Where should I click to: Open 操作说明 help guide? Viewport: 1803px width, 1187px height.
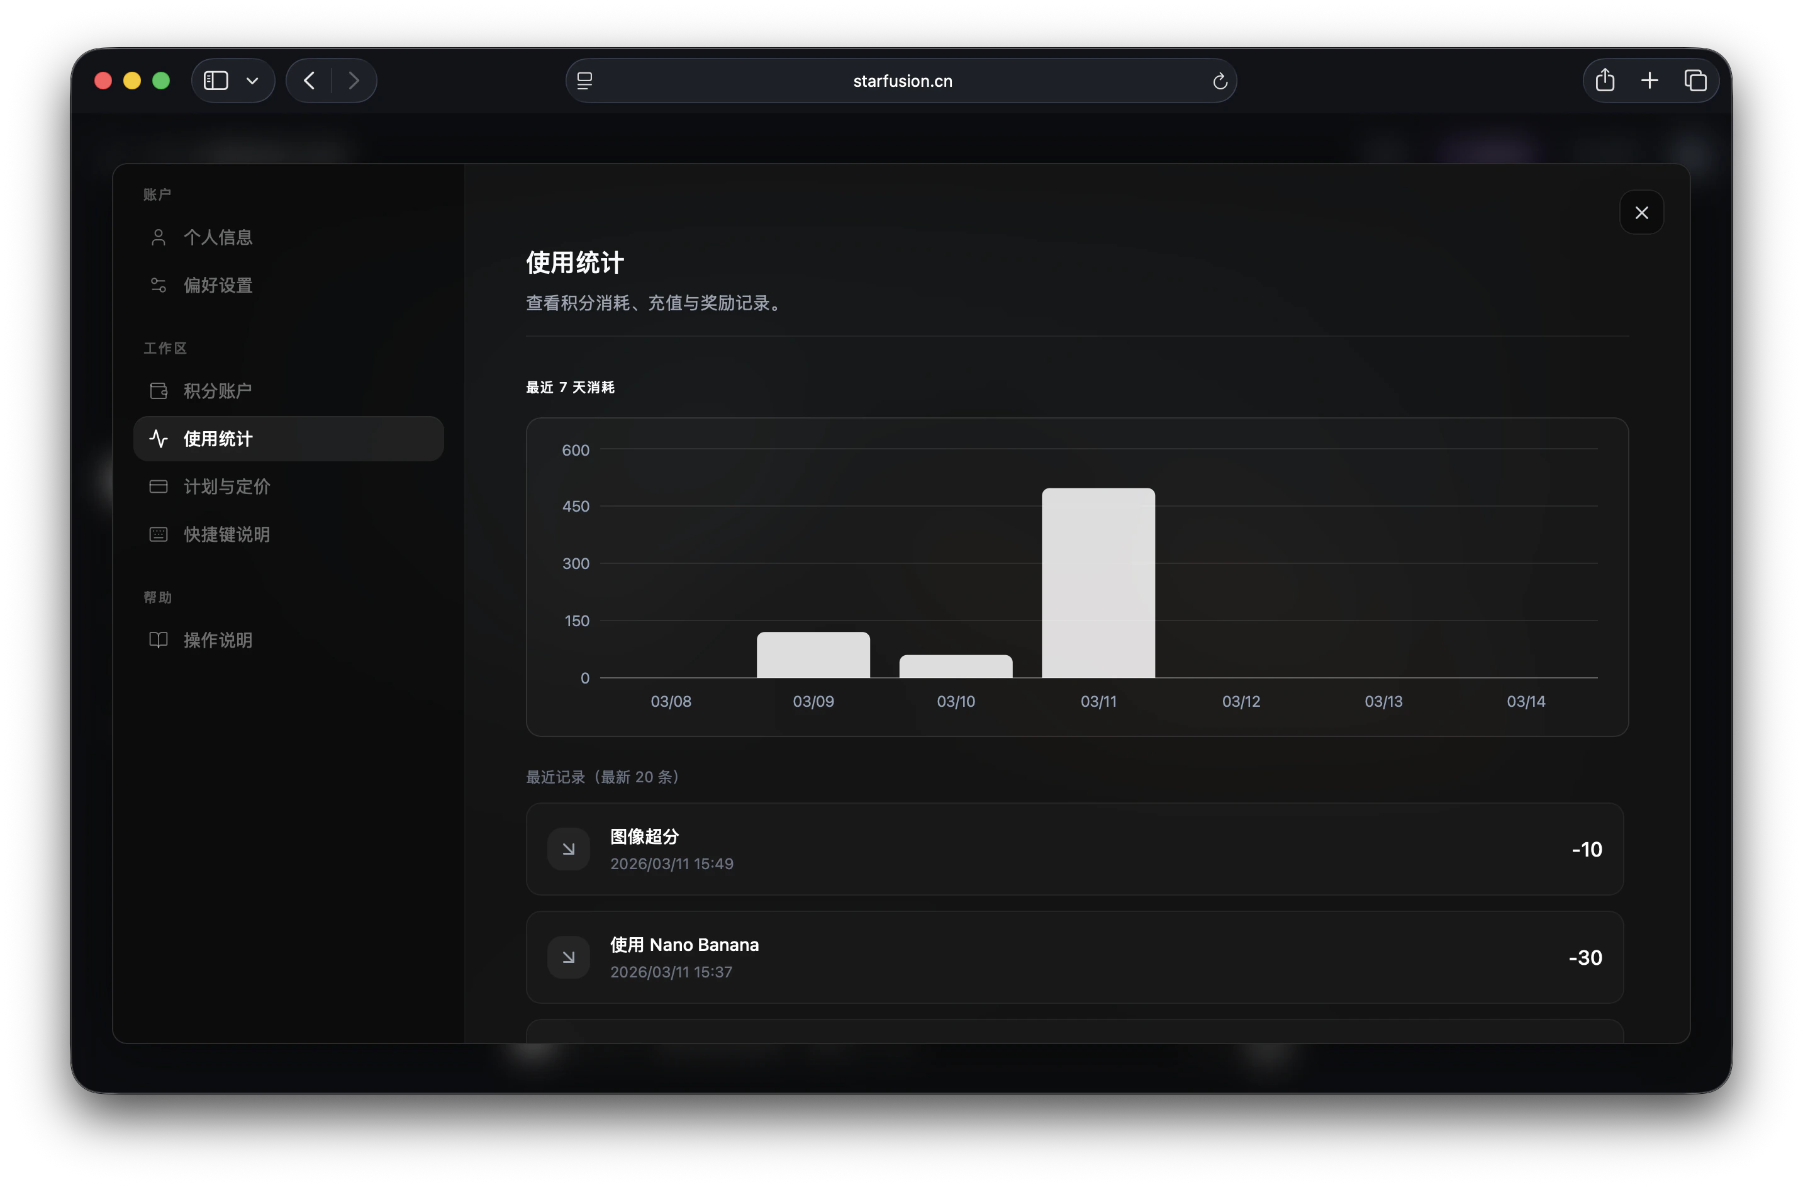(x=218, y=639)
